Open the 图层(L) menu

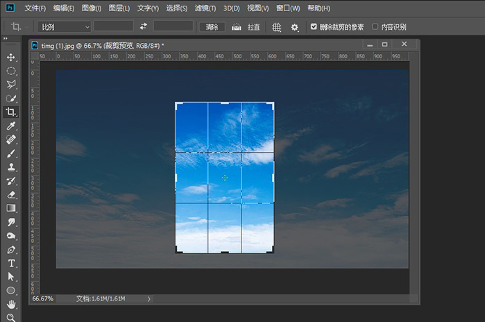120,8
